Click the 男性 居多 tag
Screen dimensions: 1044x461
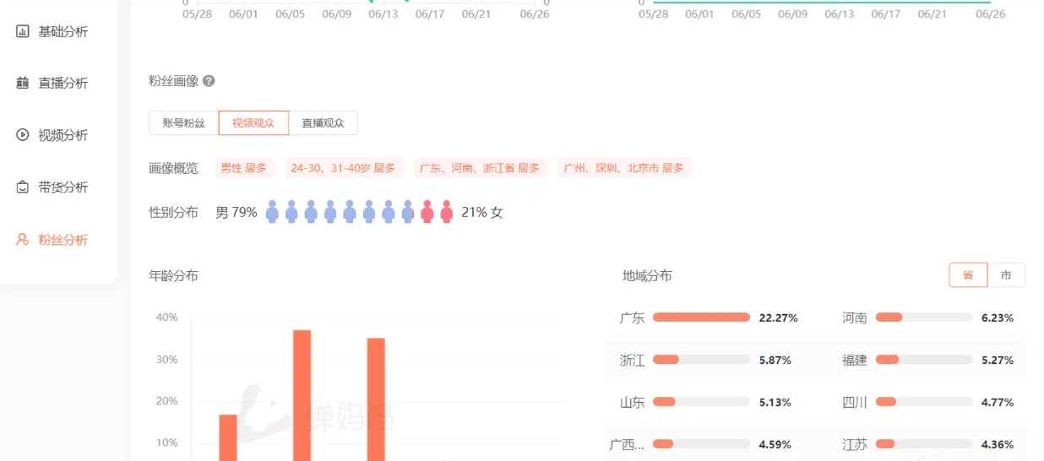[243, 168]
